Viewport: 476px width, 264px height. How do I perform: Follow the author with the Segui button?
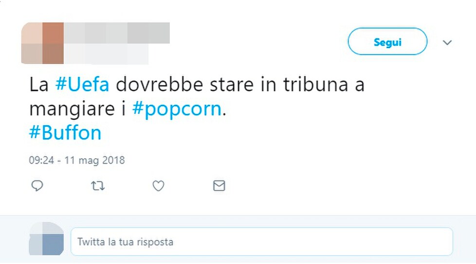387,41
